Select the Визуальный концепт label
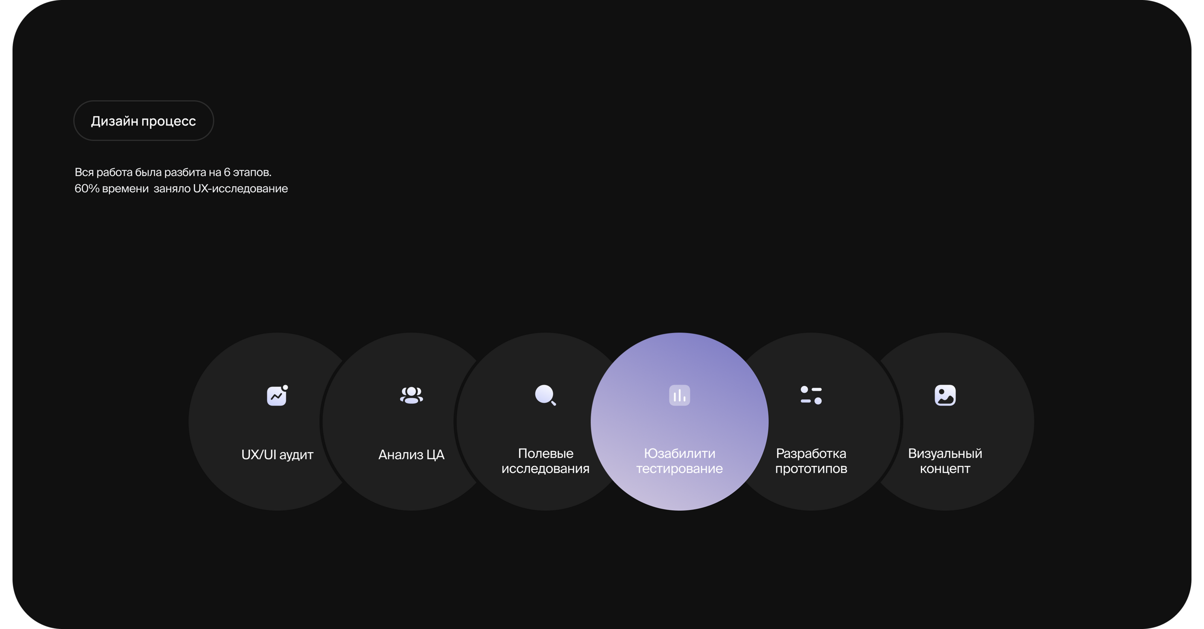This screenshot has height=629, width=1204. [x=945, y=461]
